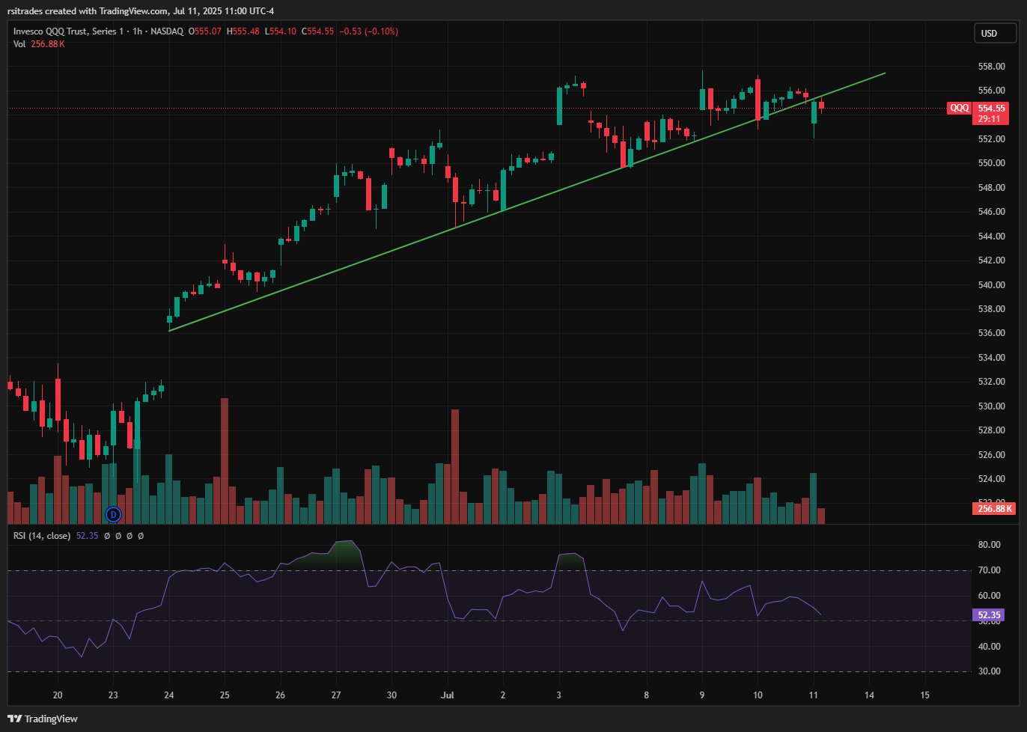Click the '40.00' RSI axis label

[990, 647]
